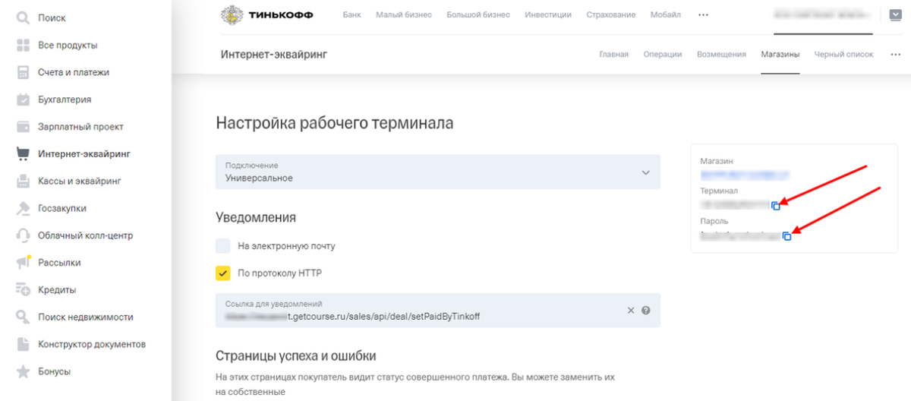Click the Конструктор документов file icon
911x401 pixels.
(x=23, y=344)
